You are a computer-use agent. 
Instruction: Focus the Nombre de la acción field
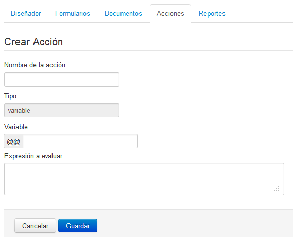[x=62, y=79]
